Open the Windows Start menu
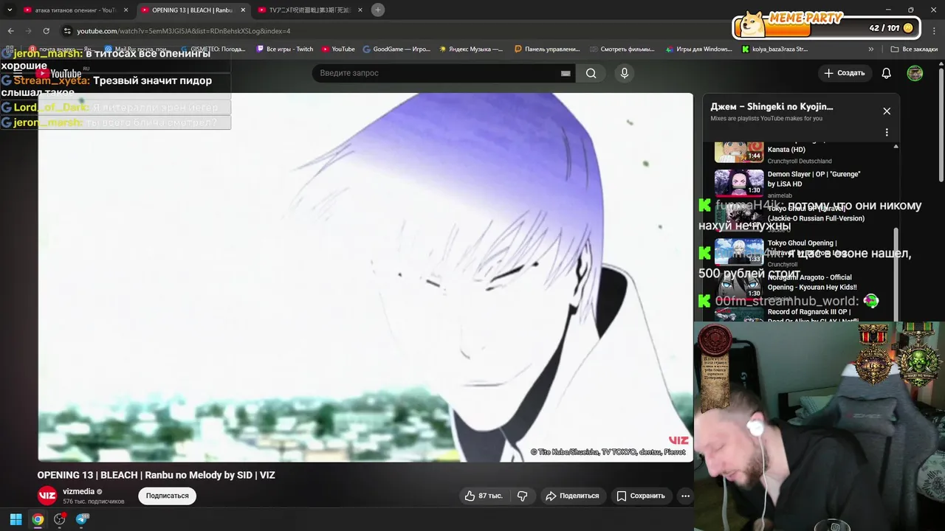The height and width of the screenshot is (531, 945). pyautogui.click(x=16, y=519)
